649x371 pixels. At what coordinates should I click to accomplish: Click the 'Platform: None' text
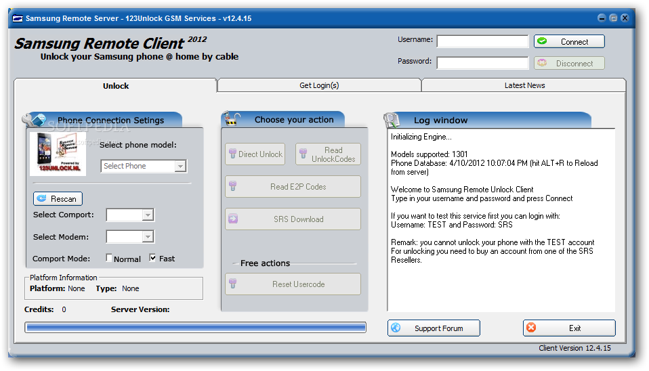[x=57, y=288]
